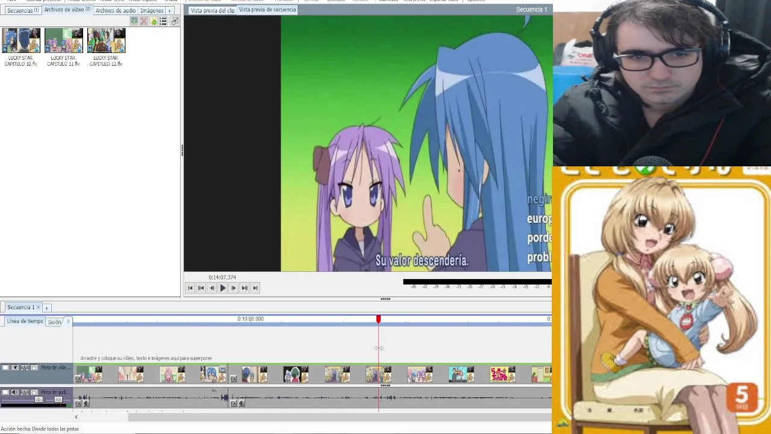Click status text Dividir todas las pistas
771x434 pixels.
click(55, 429)
